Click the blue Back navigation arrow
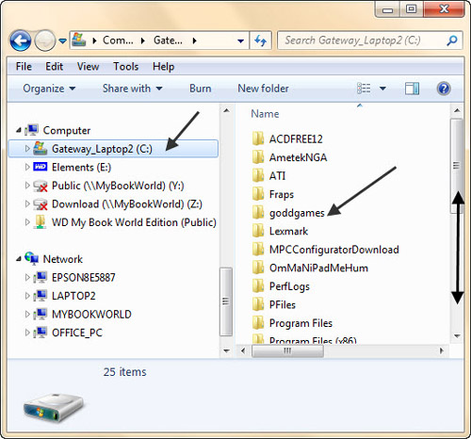Viewport: 471px width, 439px height. 21,41
